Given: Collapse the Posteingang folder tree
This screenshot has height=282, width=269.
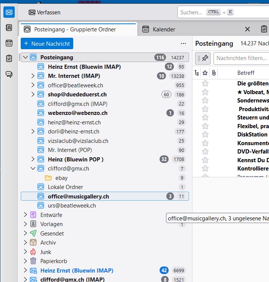Looking at the screenshot, I should click(25, 57).
